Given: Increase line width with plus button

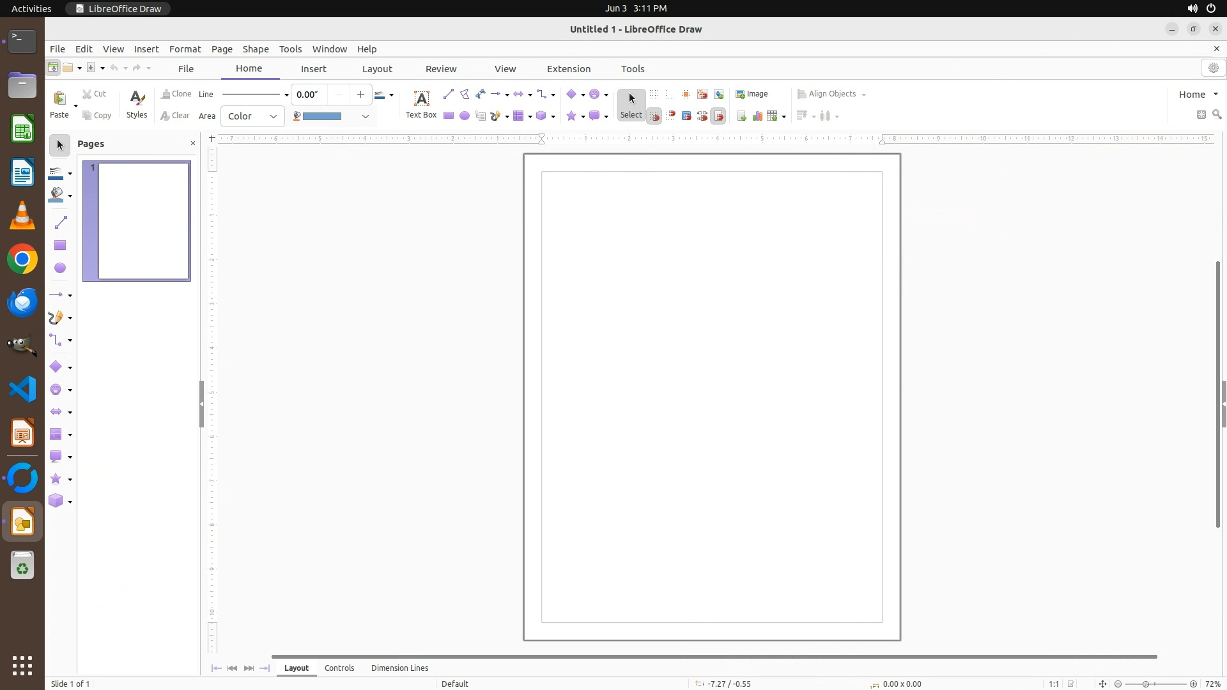Looking at the screenshot, I should coord(360,95).
